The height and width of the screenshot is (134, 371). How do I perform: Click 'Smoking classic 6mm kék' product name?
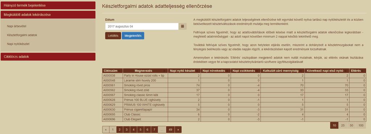coord(141,95)
